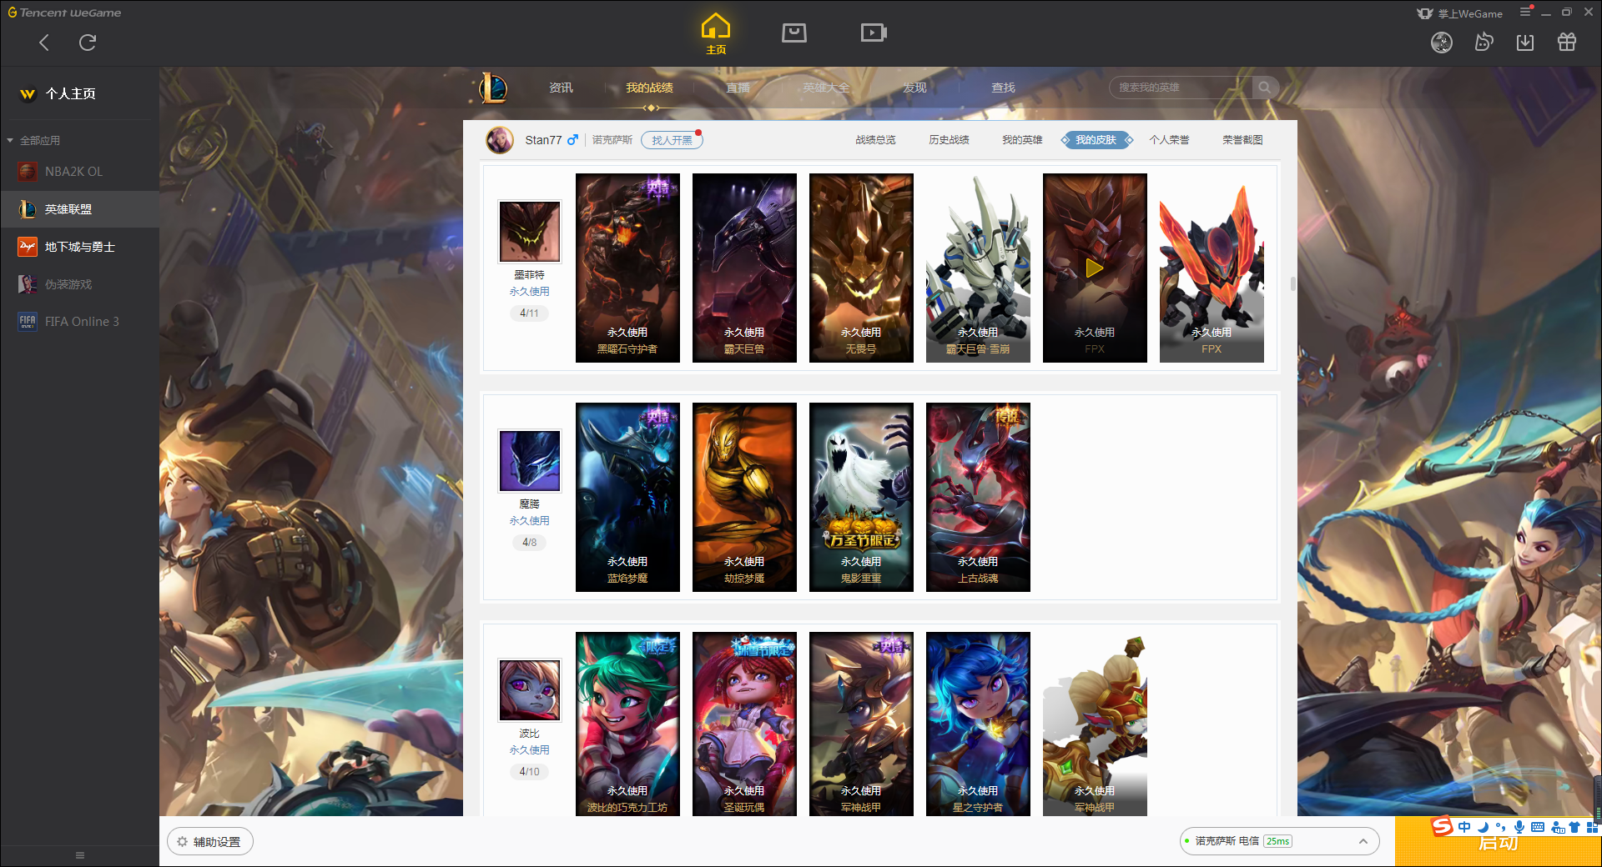Open the game assistant duck icon
The height and width of the screenshot is (867, 1602).
[1484, 43]
